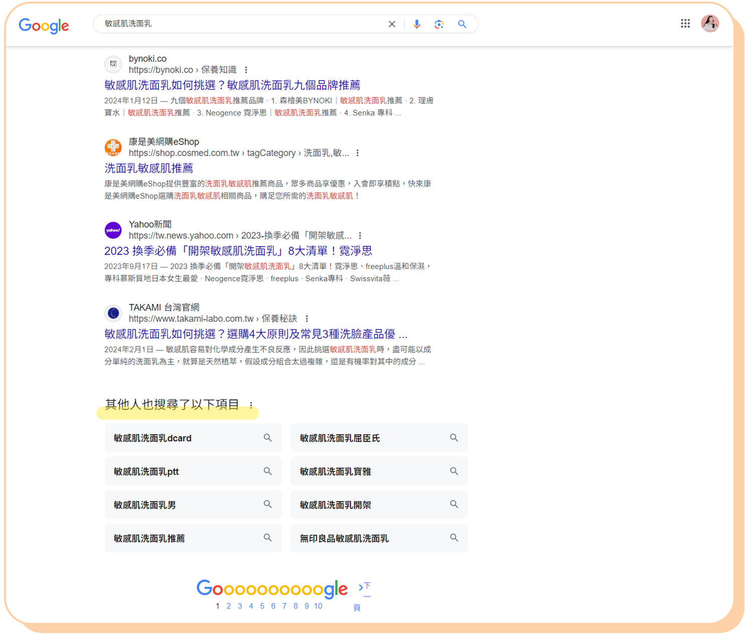Go to results page 2

(x=229, y=606)
